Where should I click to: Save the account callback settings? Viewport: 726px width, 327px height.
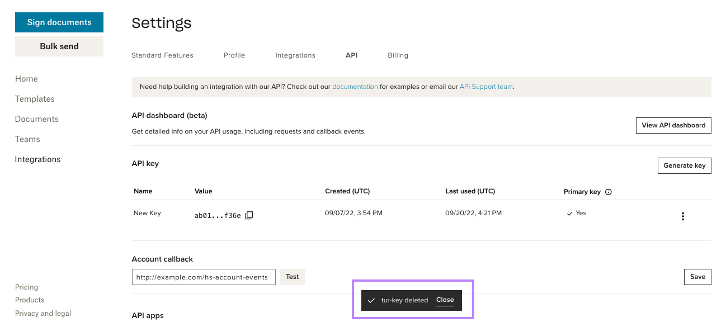[x=697, y=277]
